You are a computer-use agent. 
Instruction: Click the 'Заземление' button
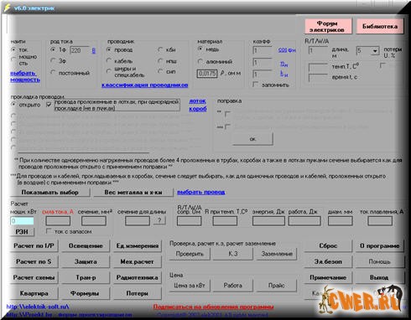(277, 254)
